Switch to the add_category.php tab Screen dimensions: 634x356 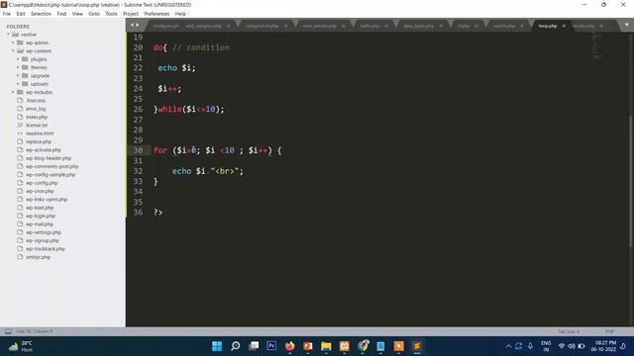[x=204, y=26]
